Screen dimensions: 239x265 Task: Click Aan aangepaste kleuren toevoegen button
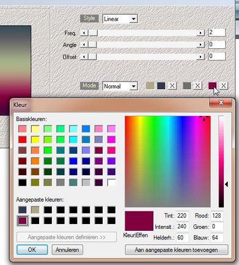click(176, 250)
